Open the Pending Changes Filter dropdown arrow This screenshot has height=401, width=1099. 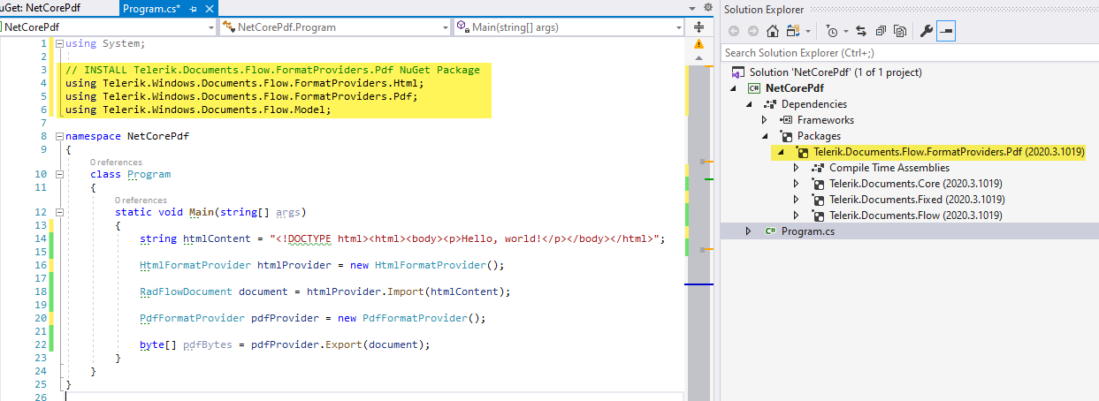click(x=845, y=32)
